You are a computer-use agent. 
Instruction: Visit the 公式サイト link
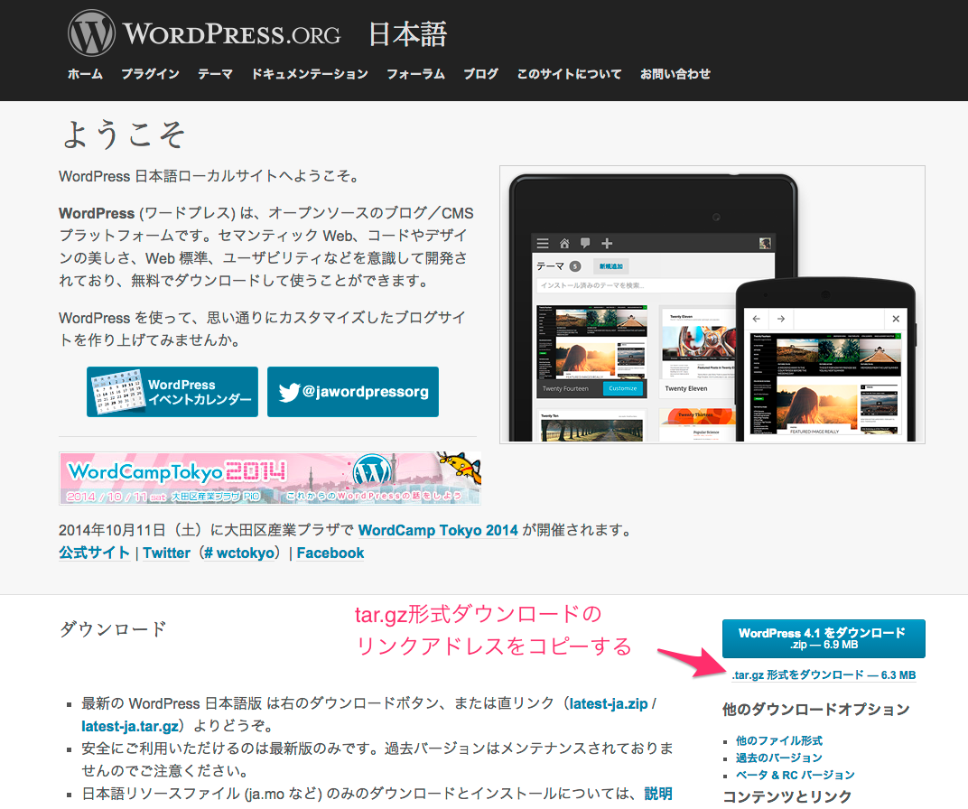pyautogui.click(x=94, y=553)
